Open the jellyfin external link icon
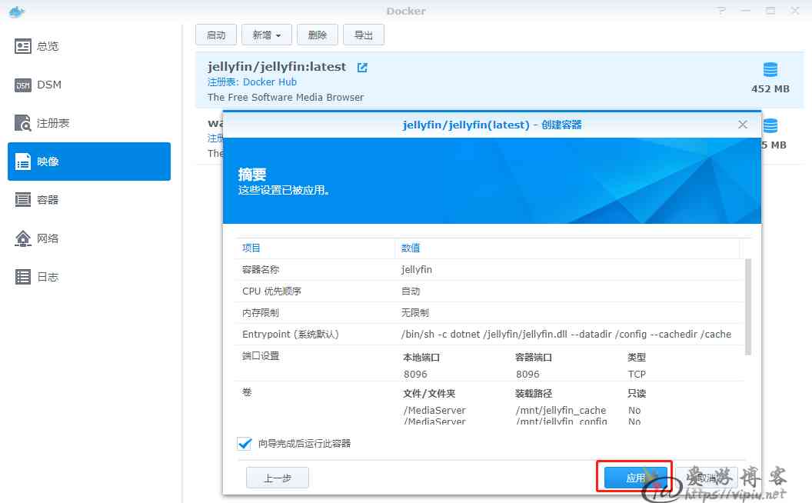Screen dimensions: 812x503 tap(362, 68)
